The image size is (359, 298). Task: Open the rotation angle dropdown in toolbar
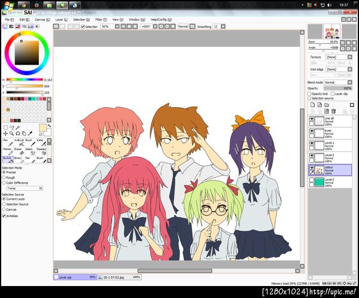pos(155,26)
